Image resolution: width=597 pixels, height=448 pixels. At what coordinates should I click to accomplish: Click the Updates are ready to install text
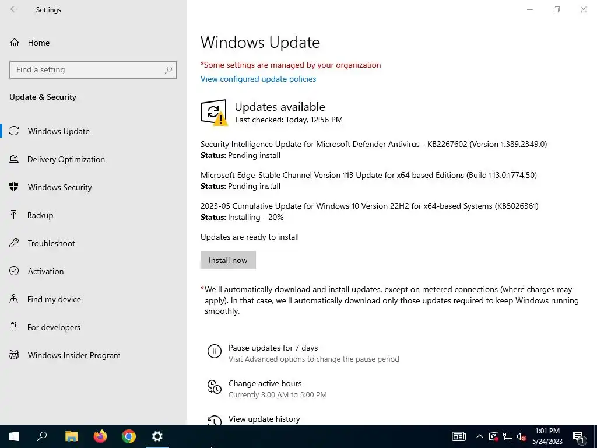pyautogui.click(x=250, y=237)
